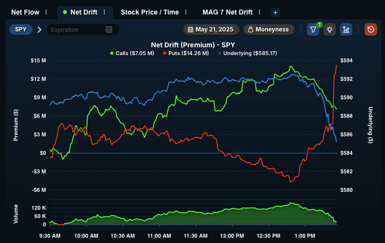The height and width of the screenshot is (243, 385).
Task: Click the SPY ticker pill
Action: coord(21,29)
